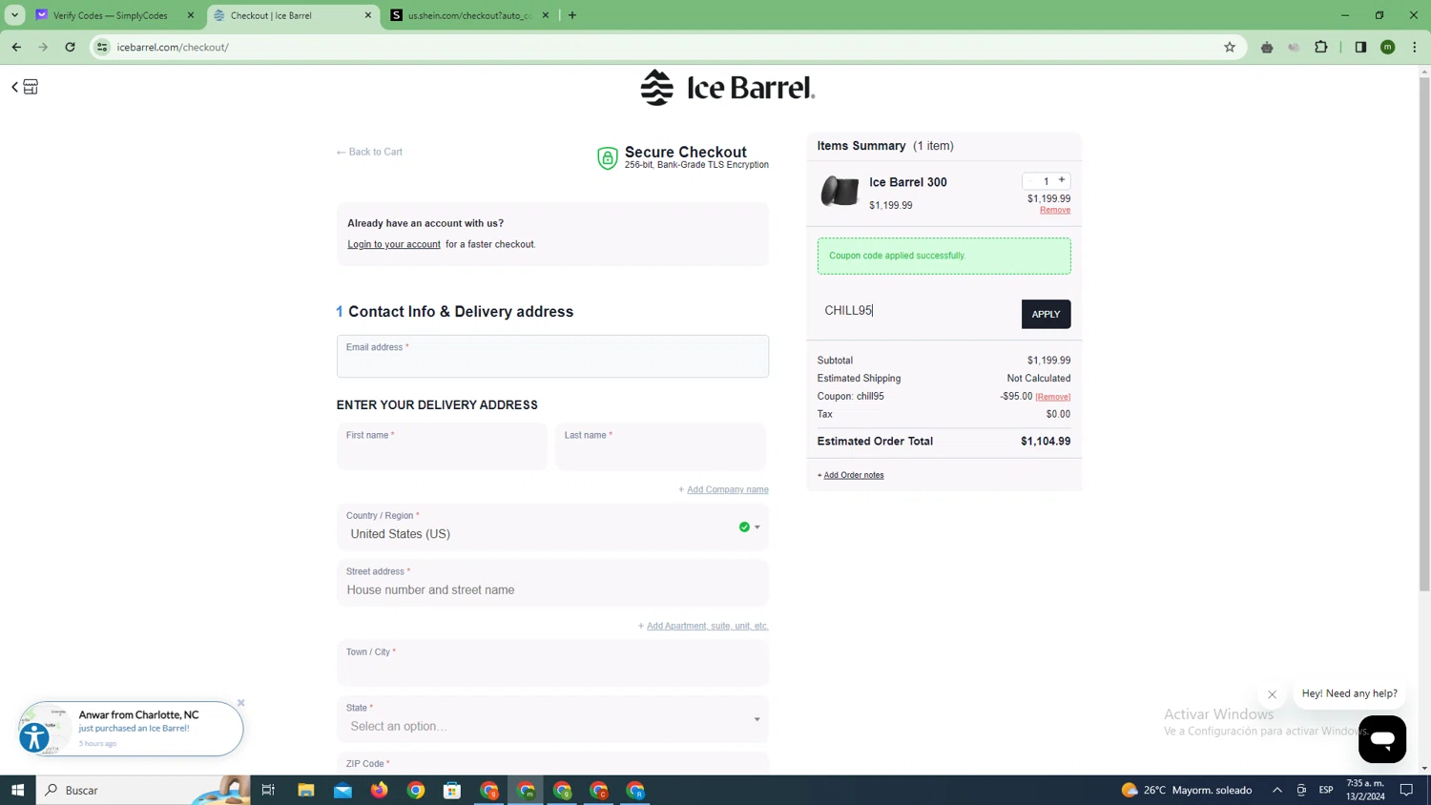The image size is (1431, 805).
Task: Open the Chrome three-dot menu
Action: point(1415,47)
